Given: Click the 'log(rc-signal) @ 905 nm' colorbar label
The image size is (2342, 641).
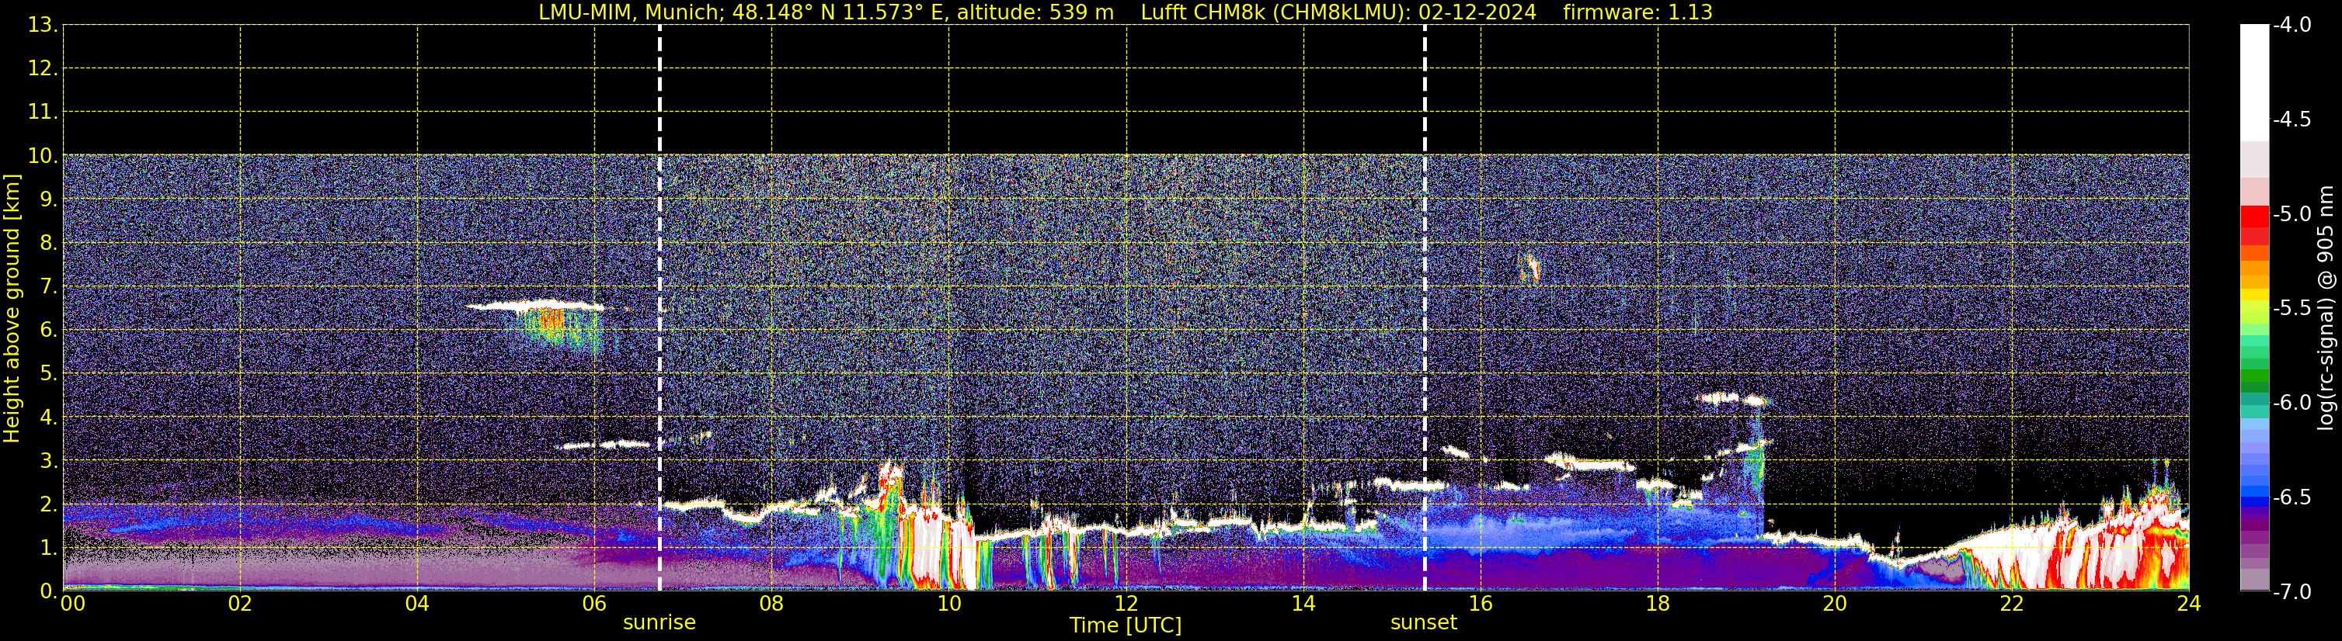Looking at the screenshot, I should click(x=2325, y=308).
